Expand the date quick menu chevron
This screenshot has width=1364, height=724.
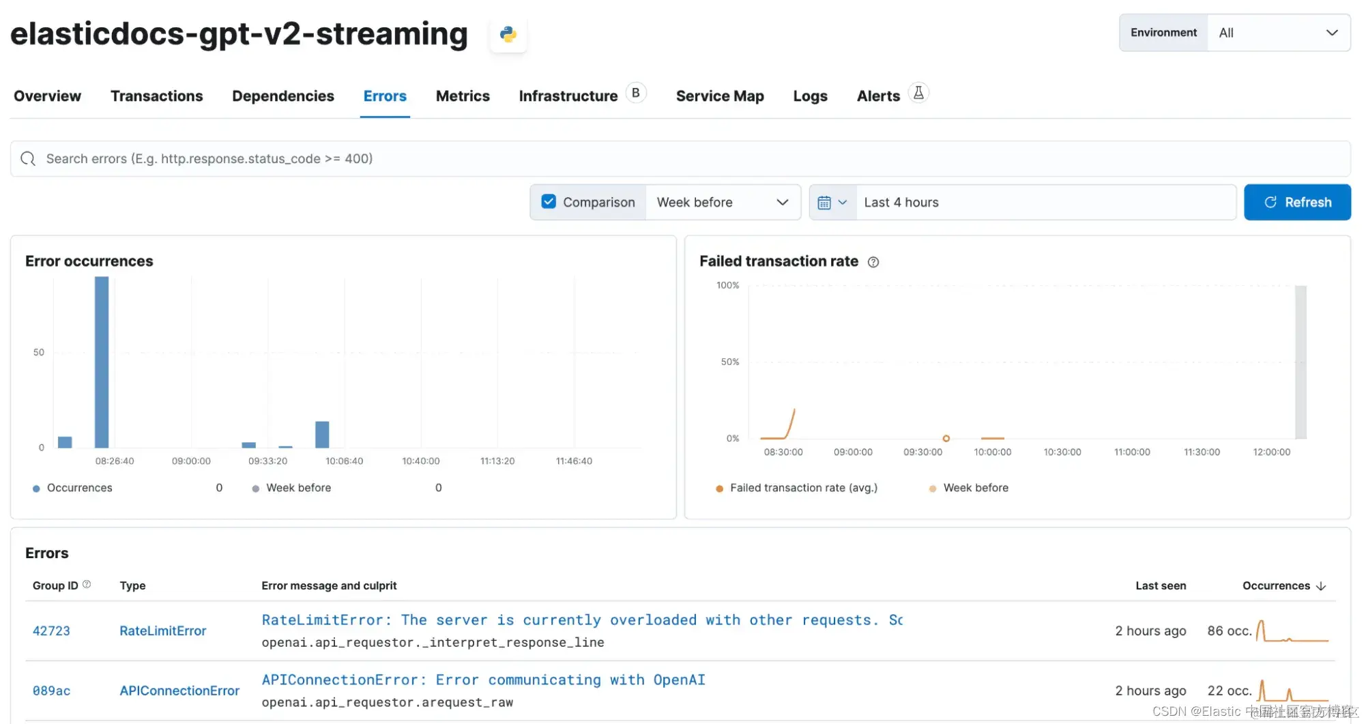coord(843,203)
